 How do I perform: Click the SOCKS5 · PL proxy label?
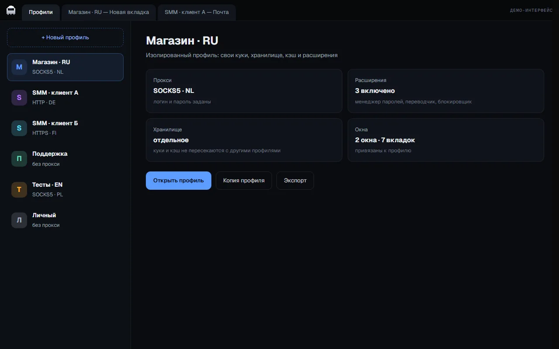pos(48,195)
